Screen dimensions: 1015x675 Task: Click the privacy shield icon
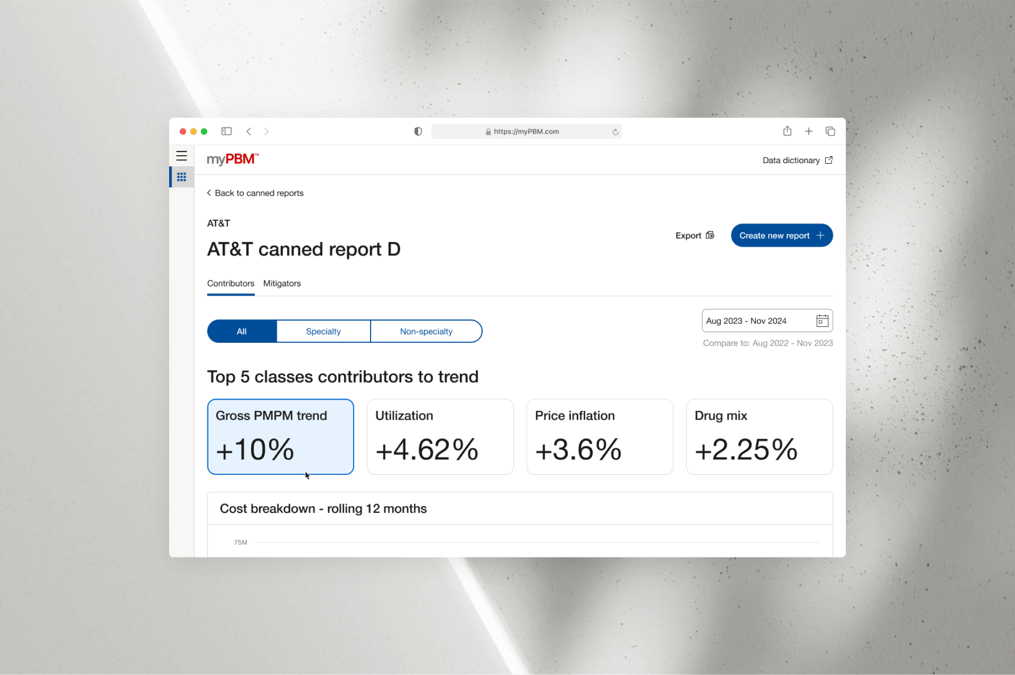click(418, 131)
